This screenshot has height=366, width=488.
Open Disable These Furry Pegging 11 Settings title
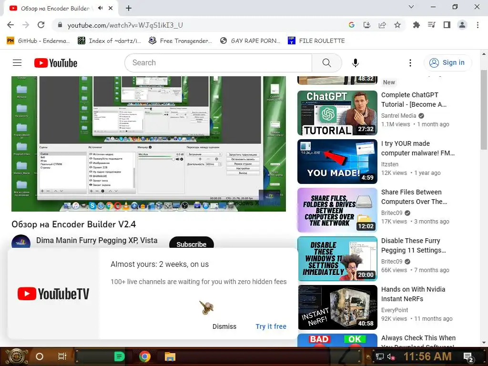[414, 245]
